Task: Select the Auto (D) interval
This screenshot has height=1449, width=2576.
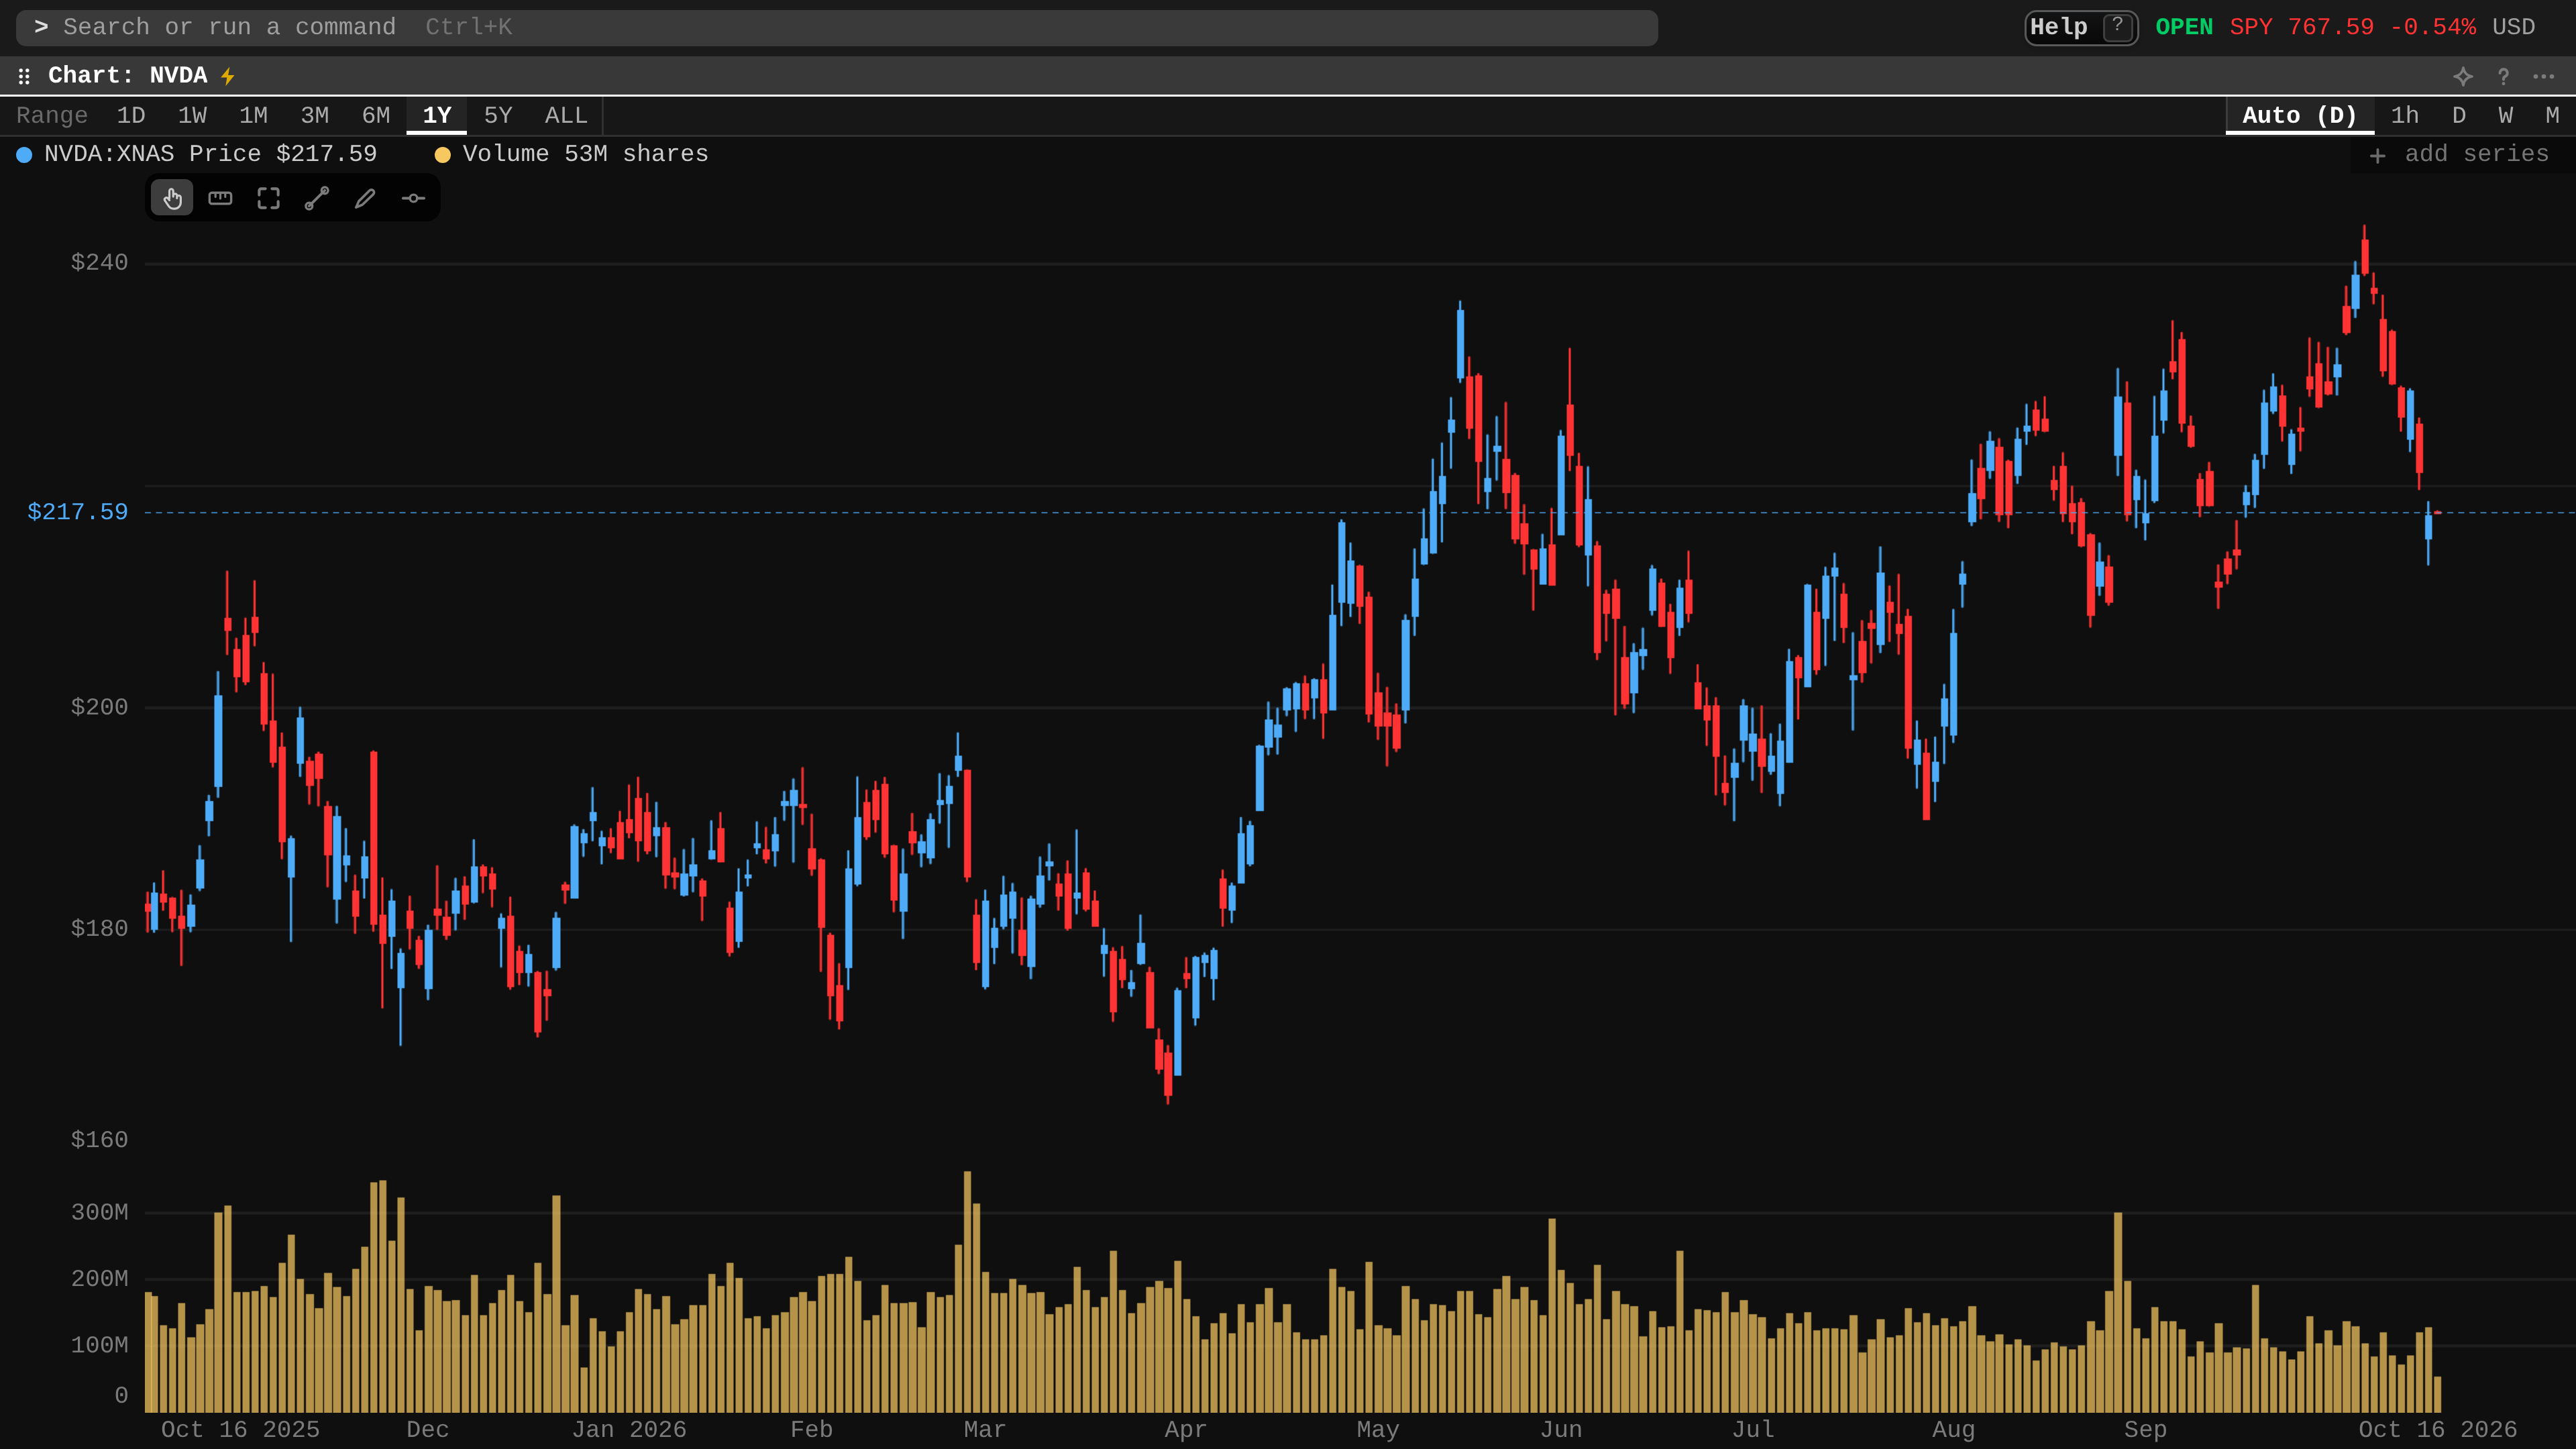Action: (x=2299, y=115)
